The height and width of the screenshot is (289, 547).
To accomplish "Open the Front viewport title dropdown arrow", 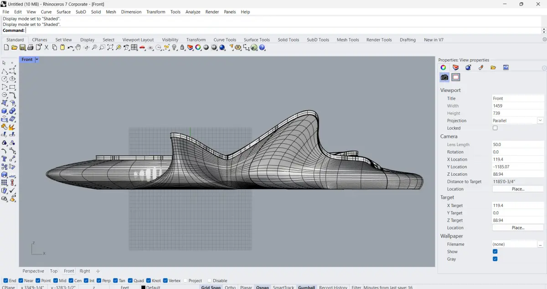I will (37, 60).
